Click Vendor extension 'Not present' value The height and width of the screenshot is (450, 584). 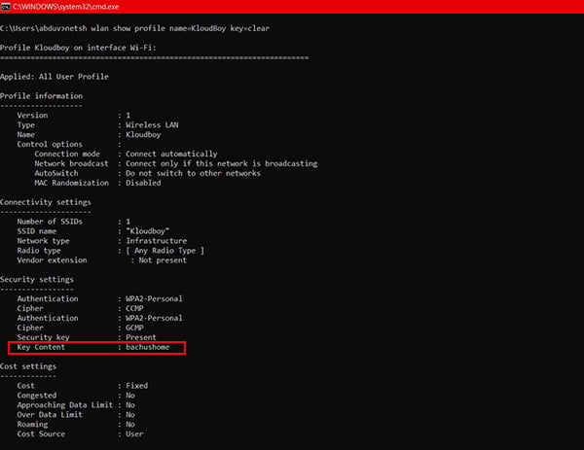coord(163,260)
